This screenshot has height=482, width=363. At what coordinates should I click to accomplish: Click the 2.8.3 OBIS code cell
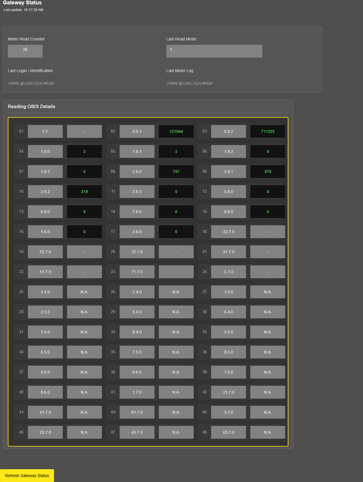(x=137, y=192)
